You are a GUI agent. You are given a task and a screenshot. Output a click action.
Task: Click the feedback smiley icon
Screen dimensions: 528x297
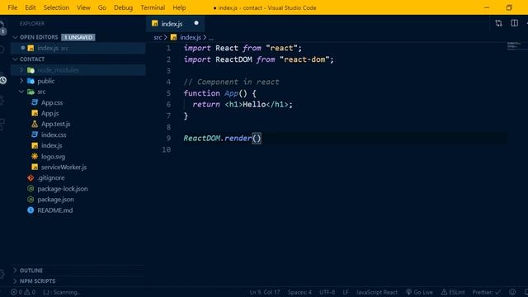[x=512, y=292]
